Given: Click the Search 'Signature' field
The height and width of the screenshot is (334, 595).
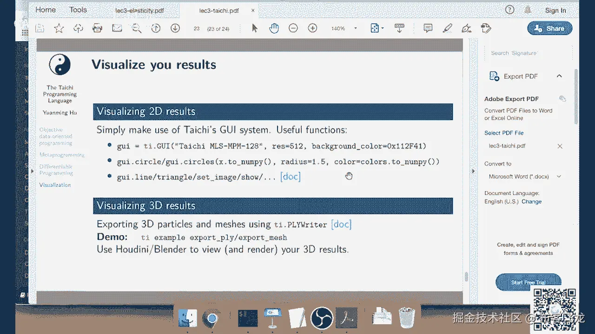Looking at the screenshot, I should pyautogui.click(x=529, y=53).
